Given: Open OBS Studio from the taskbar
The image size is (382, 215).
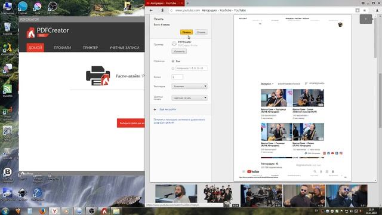Looking at the screenshot, I should click(91, 211).
